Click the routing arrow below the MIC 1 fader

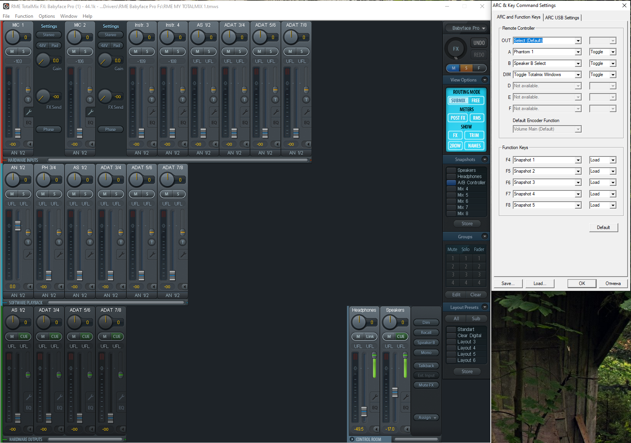coord(30,144)
